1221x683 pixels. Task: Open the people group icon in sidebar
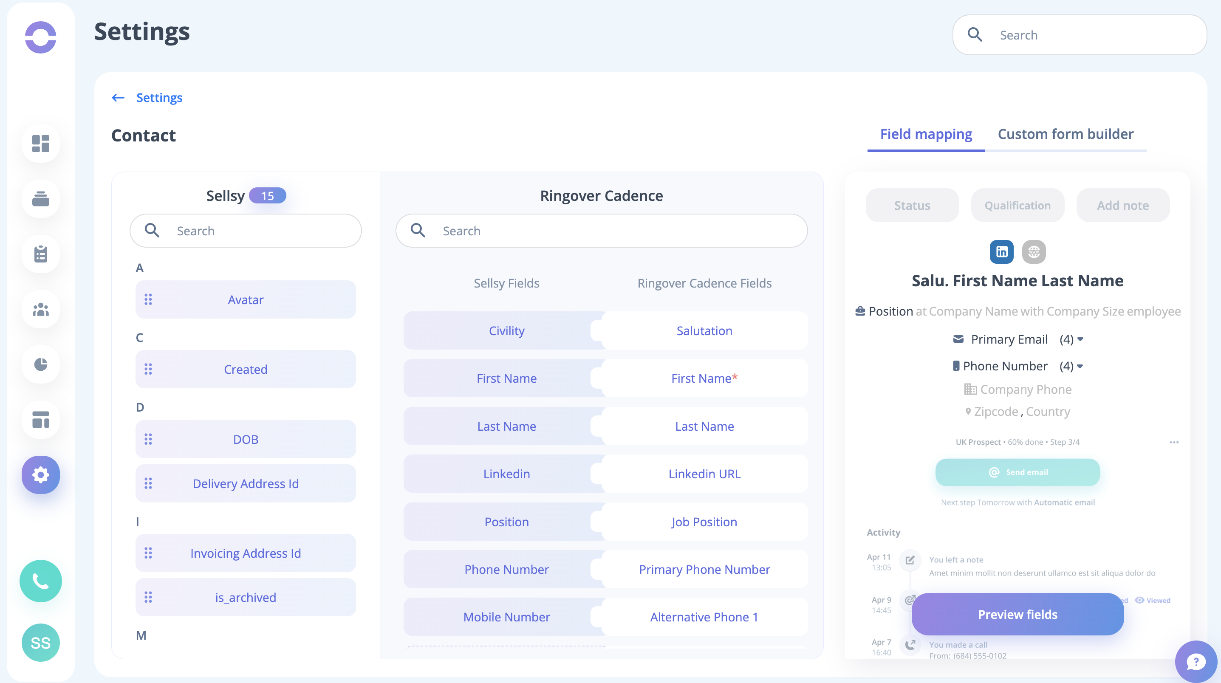41,309
